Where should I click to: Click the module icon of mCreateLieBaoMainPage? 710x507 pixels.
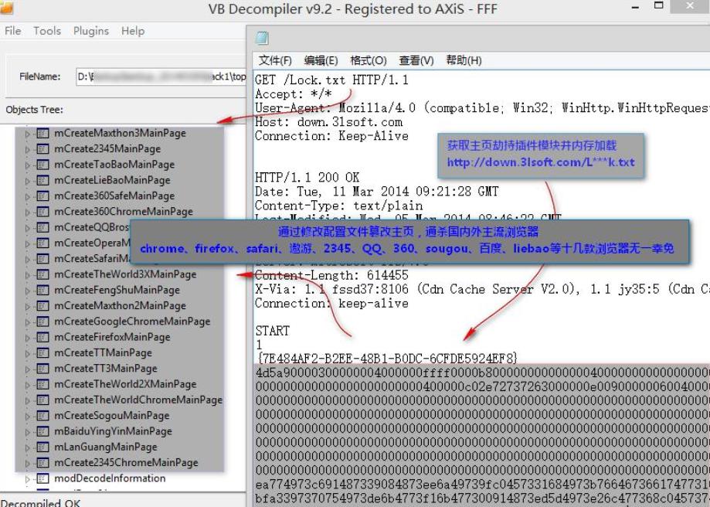pos(42,180)
